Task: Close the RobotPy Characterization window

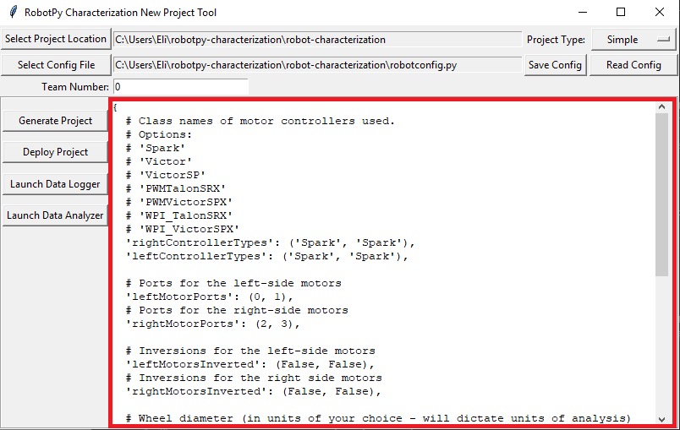Action: point(659,12)
